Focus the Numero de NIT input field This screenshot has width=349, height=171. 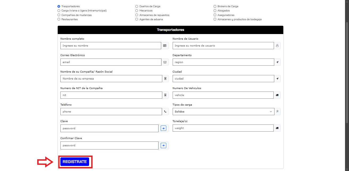[111, 95]
